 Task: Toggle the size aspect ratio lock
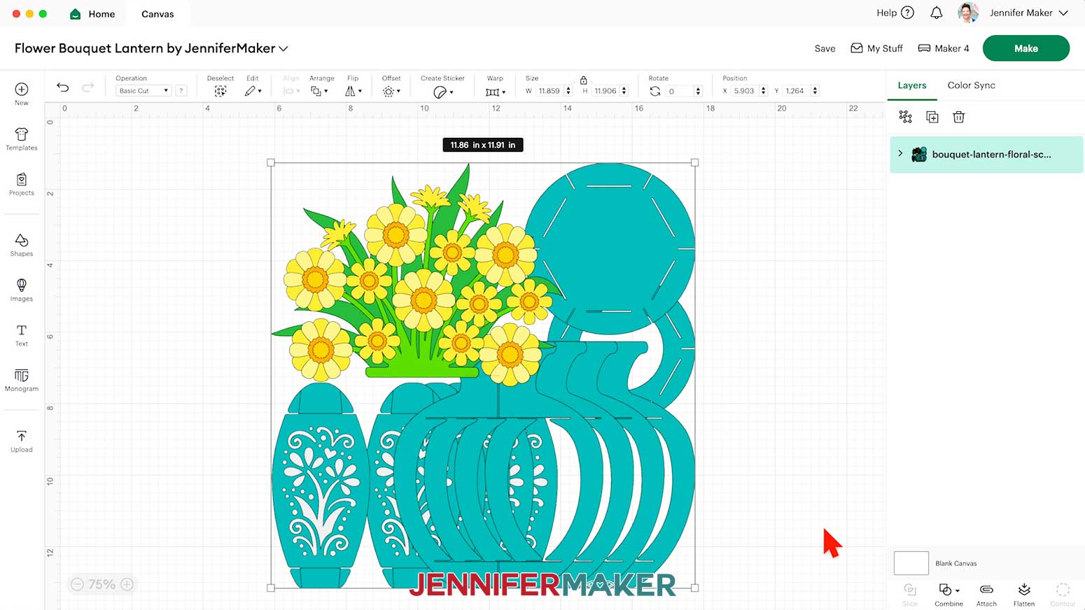(583, 80)
